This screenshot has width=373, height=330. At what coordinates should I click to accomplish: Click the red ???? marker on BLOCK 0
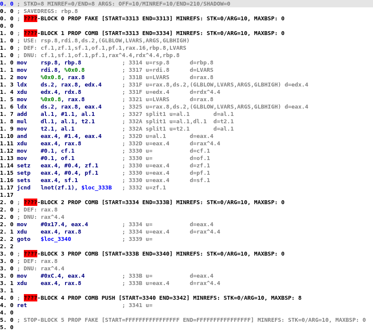[x=30, y=18]
